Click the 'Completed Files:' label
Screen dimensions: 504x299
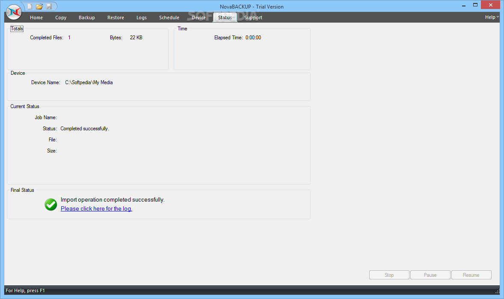pos(47,38)
